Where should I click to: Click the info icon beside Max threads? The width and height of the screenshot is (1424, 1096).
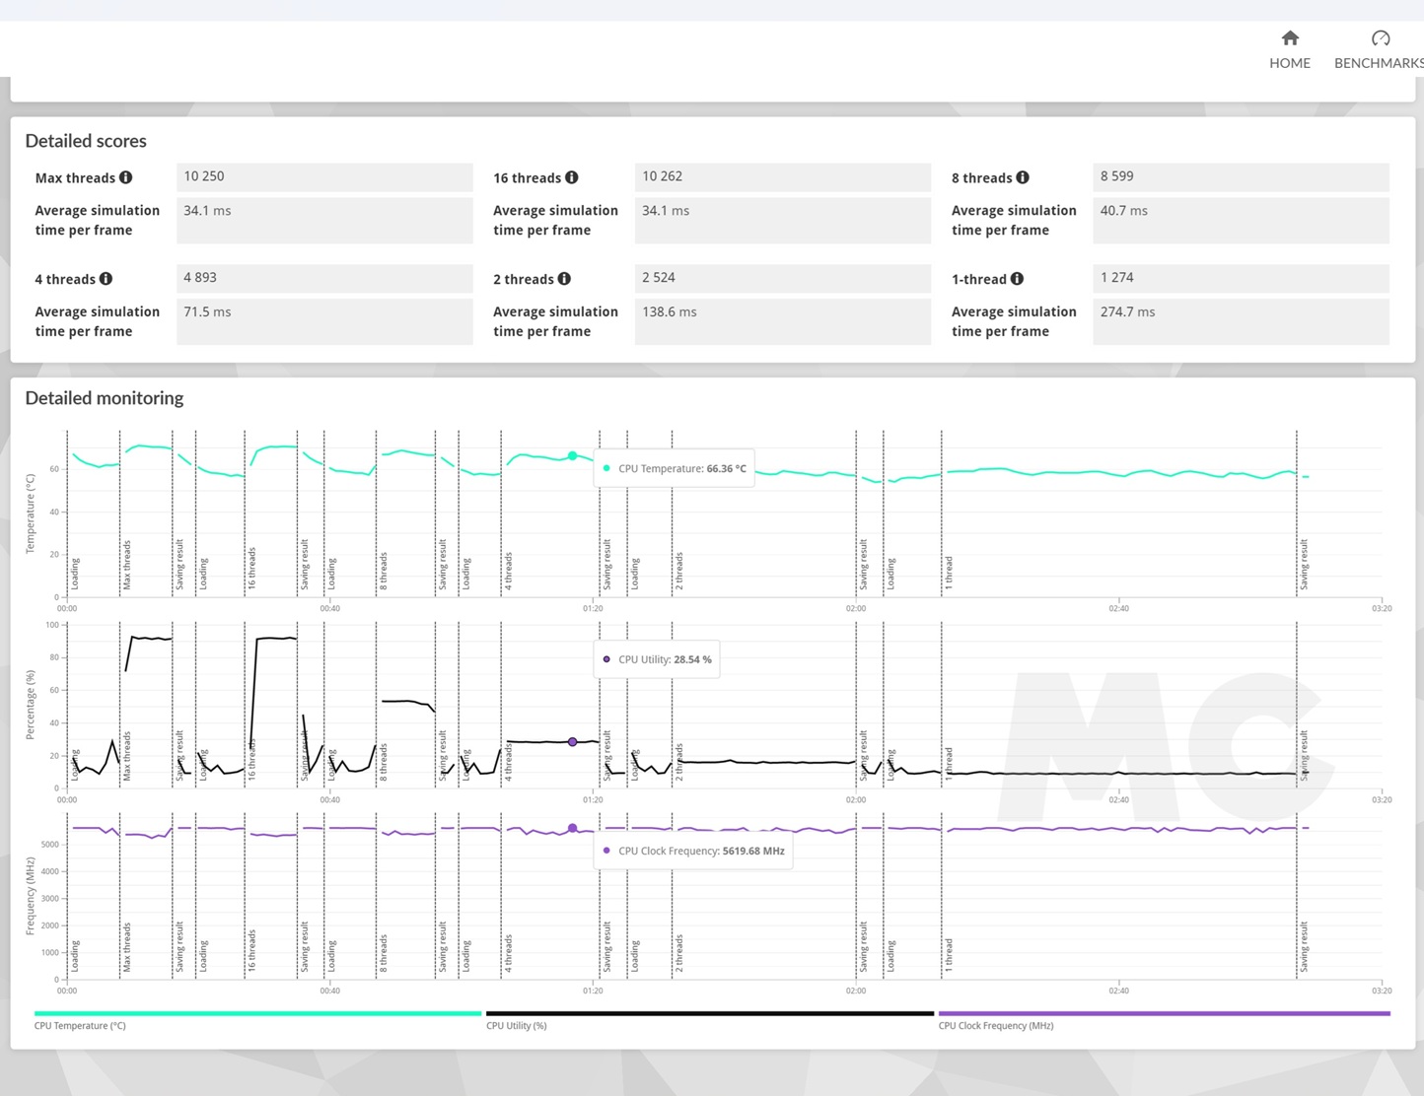tap(125, 177)
